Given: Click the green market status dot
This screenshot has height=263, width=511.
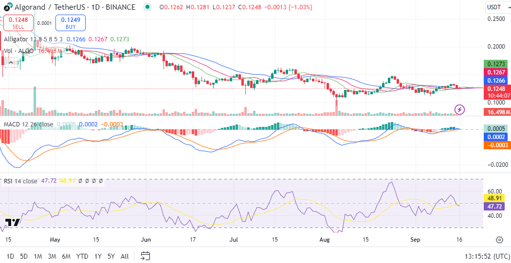Looking at the screenshot, I should point(147,7).
